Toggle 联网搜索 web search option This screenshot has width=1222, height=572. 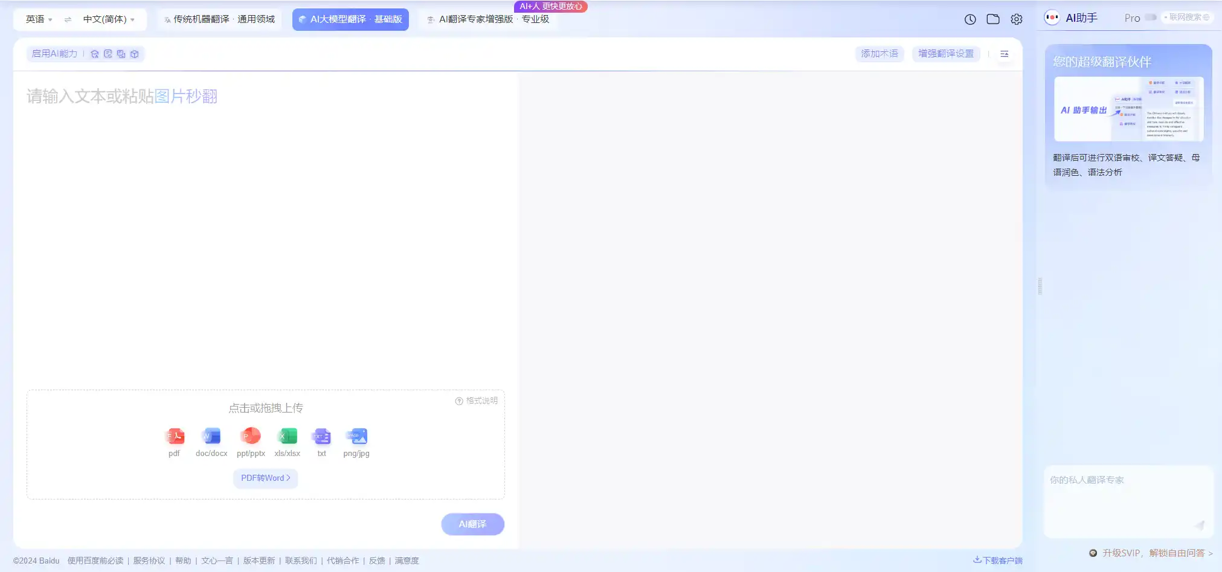point(1188,18)
